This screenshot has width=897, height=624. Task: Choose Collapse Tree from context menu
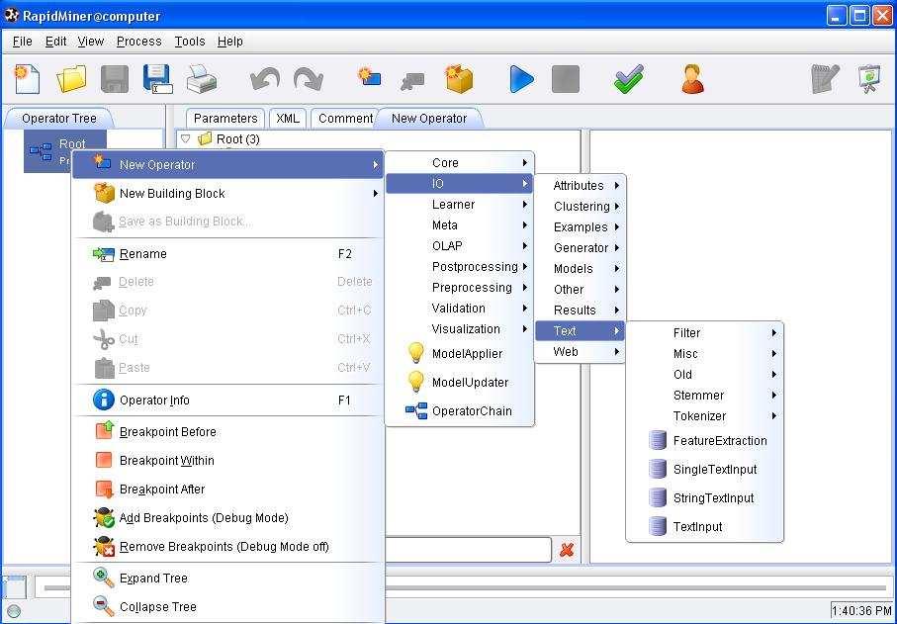point(228,607)
